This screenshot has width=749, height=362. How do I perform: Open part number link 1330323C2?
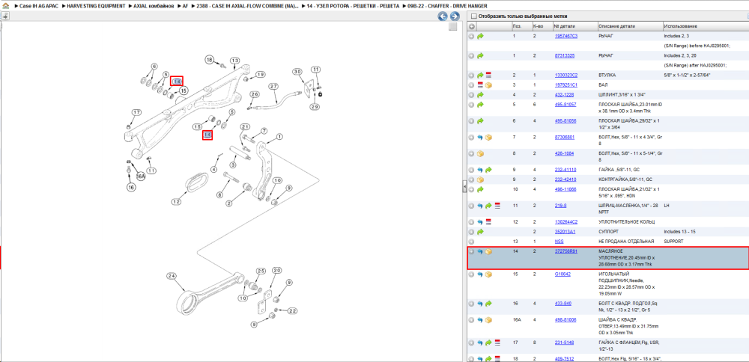(x=565, y=75)
